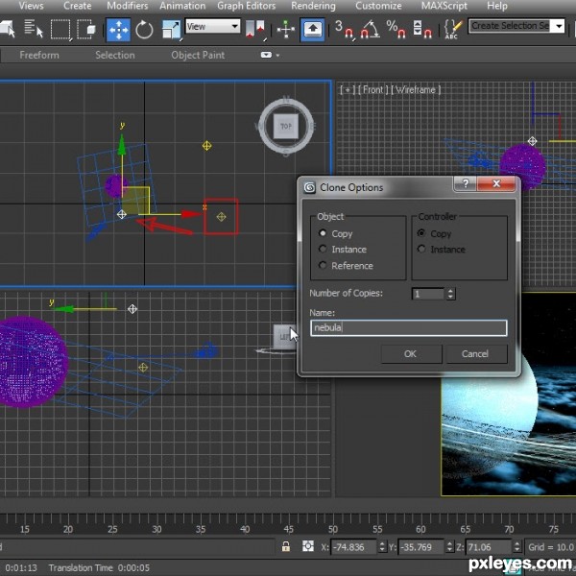Select Controller Instance radio button
The height and width of the screenshot is (576, 576).
pyautogui.click(x=421, y=249)
